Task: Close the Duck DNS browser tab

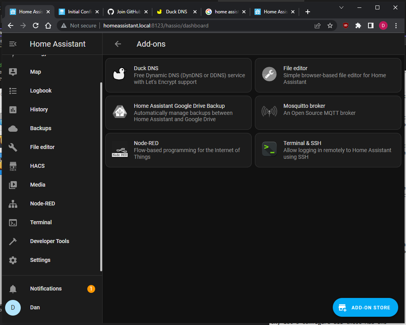Action: 195,12
